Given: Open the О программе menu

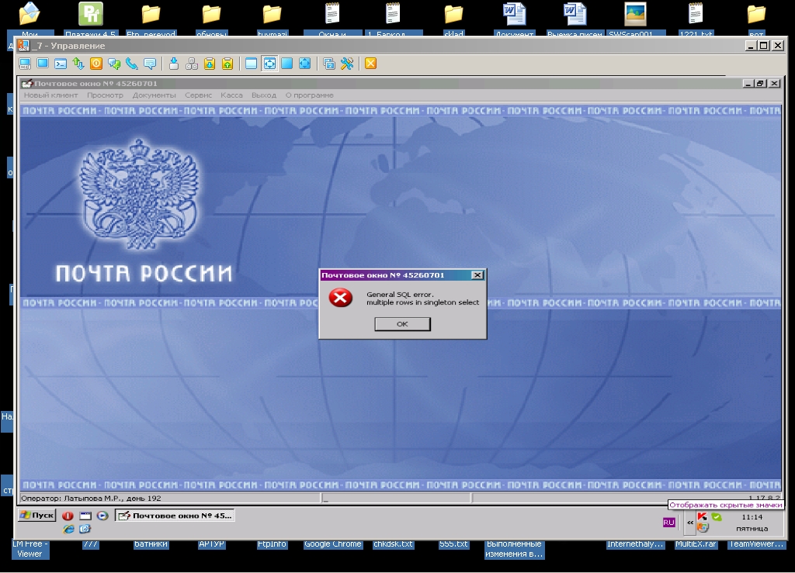Looking at the screenshot, I should [309, 95].
